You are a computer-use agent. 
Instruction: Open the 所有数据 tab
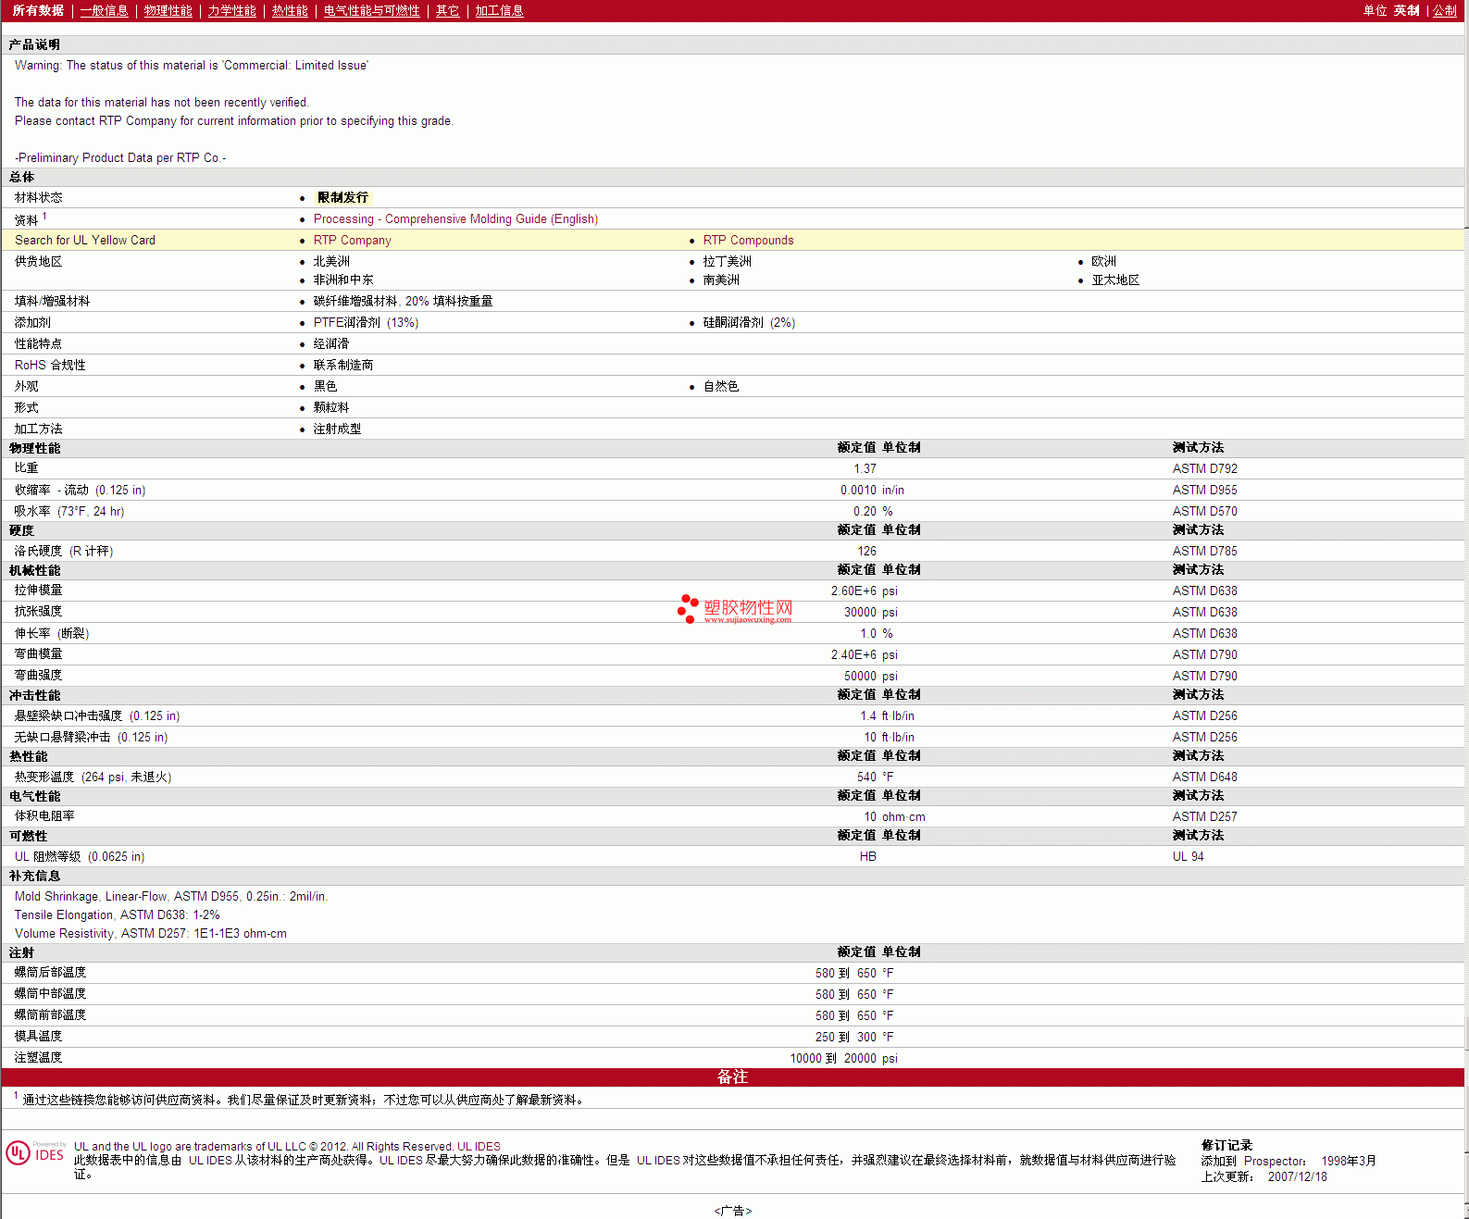coord(38,11)
